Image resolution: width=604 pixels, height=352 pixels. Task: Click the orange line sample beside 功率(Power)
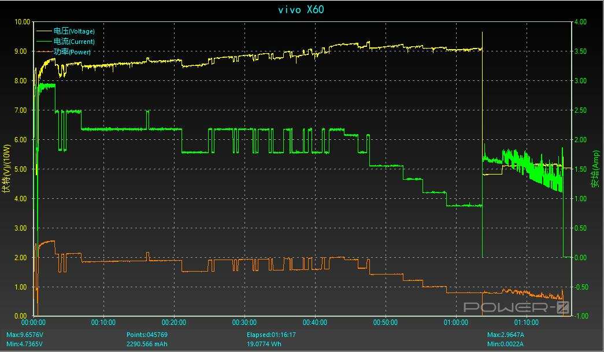click(x=44, y=51)
